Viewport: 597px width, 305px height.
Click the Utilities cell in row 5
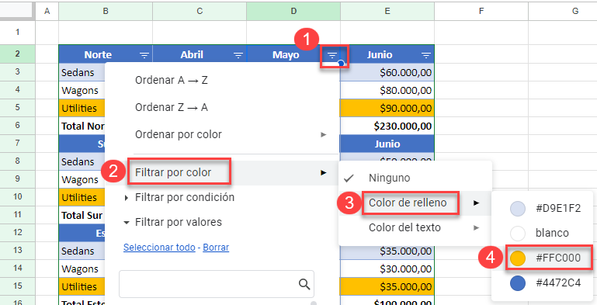(x=82, y=108)
